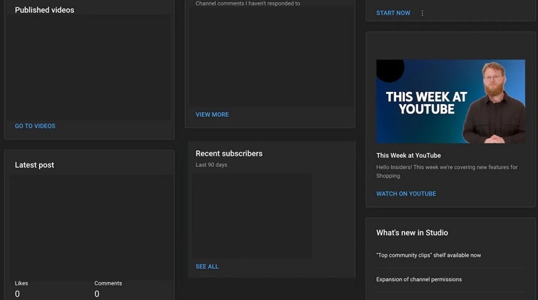Click the Recent subscribers heading
The image size is (538, 300).
point(229,154)
